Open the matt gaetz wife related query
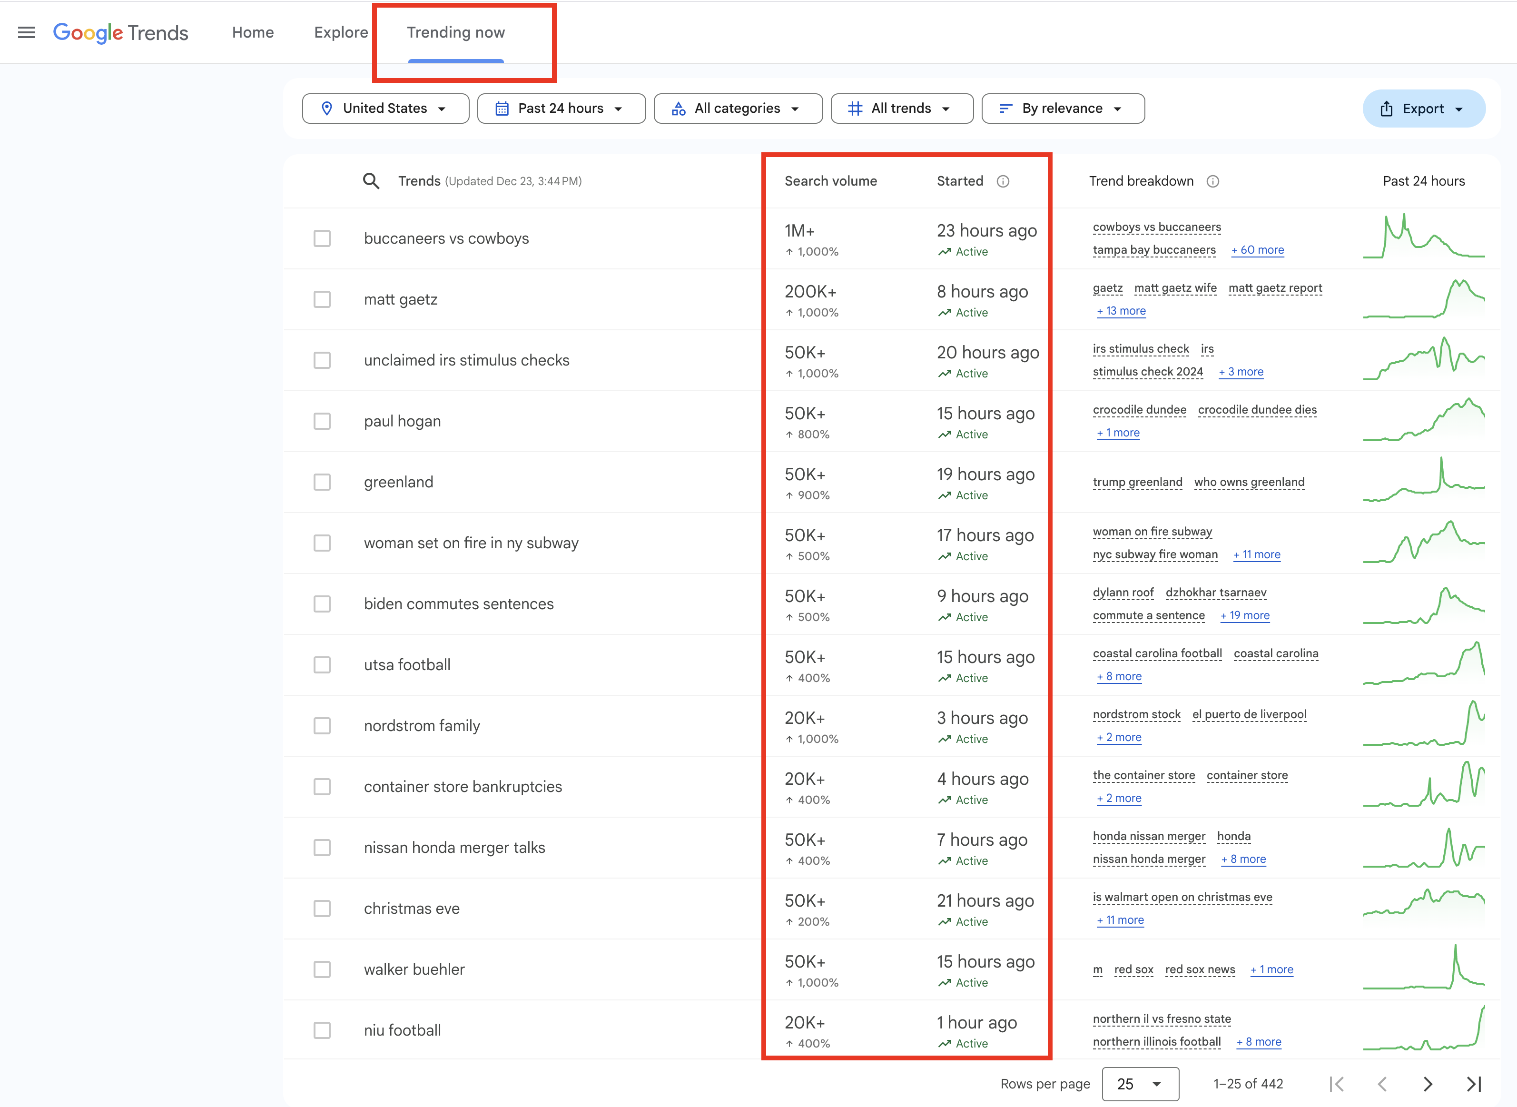Screen dimensions: 1517x1107 (x=1175, y=288)
